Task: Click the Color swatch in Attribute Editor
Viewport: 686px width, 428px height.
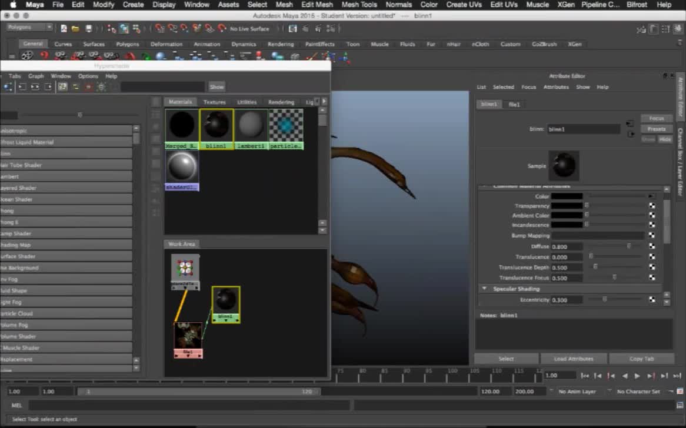Action: pyautogui.click(x=567, y=196)
